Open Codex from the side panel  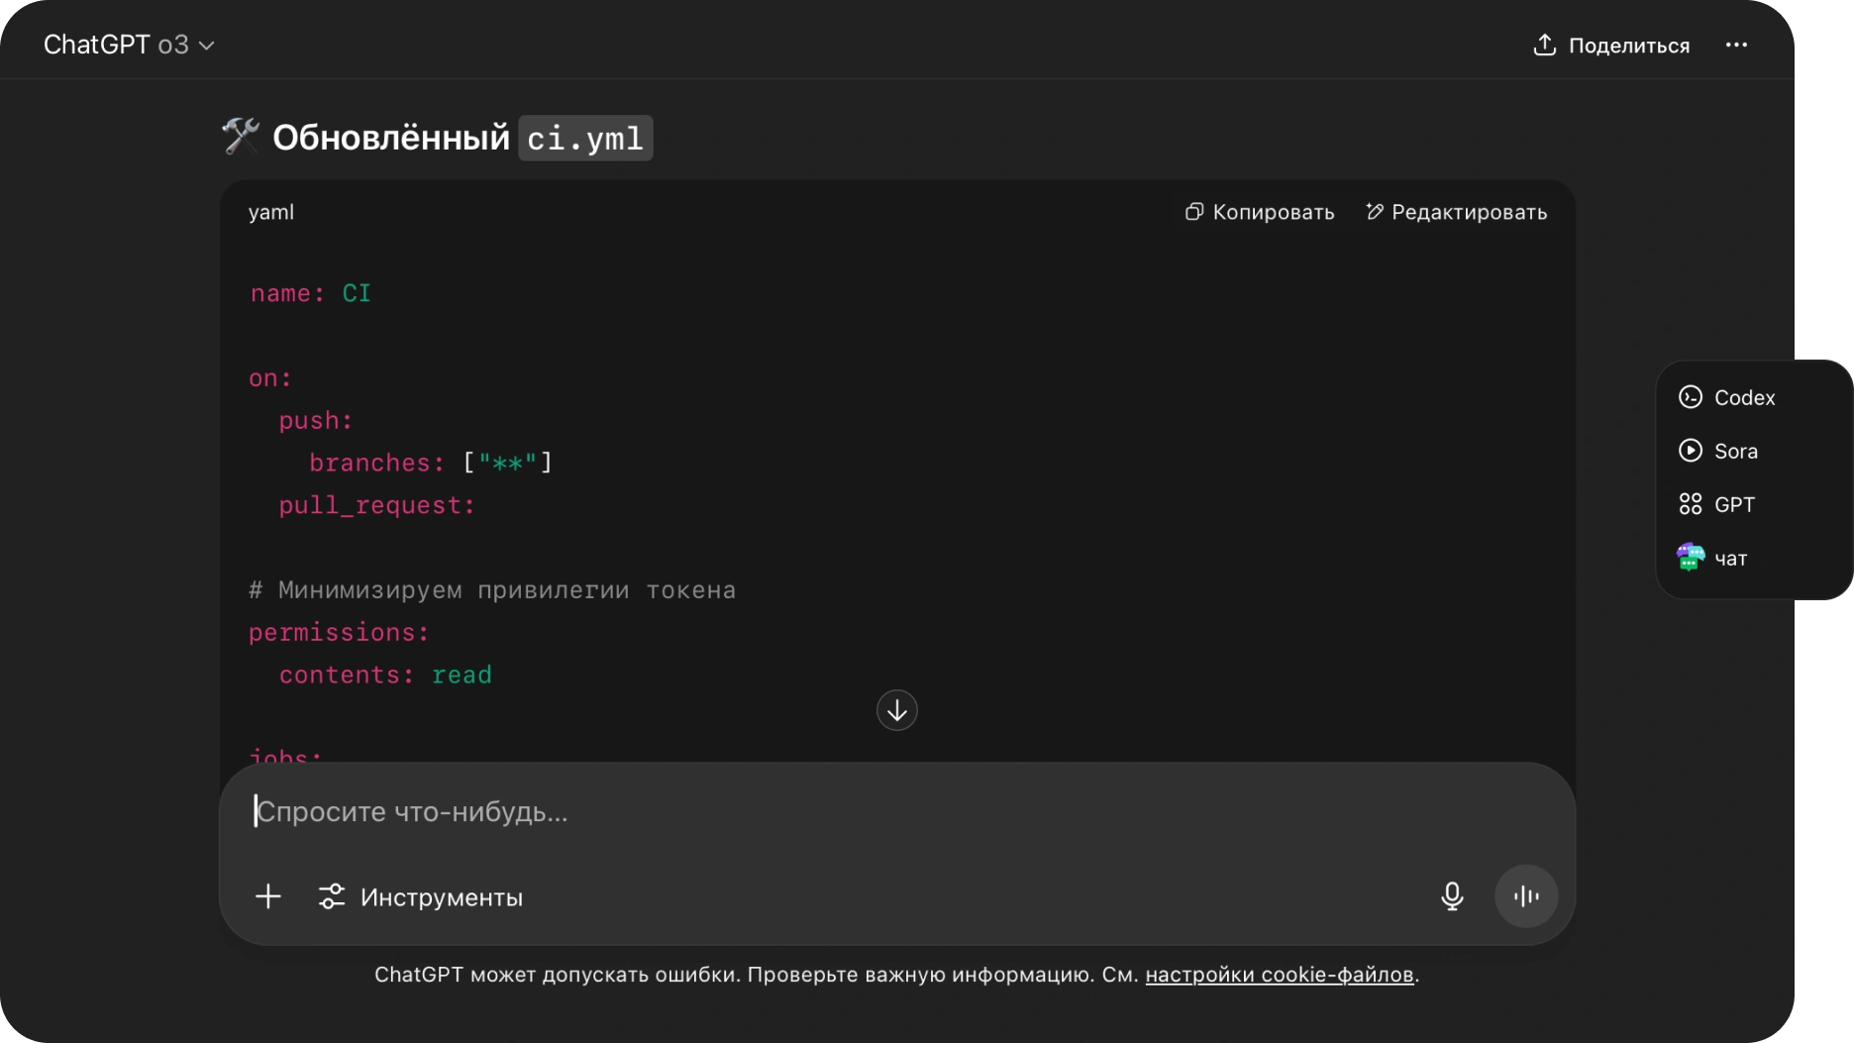(1744, 397)
